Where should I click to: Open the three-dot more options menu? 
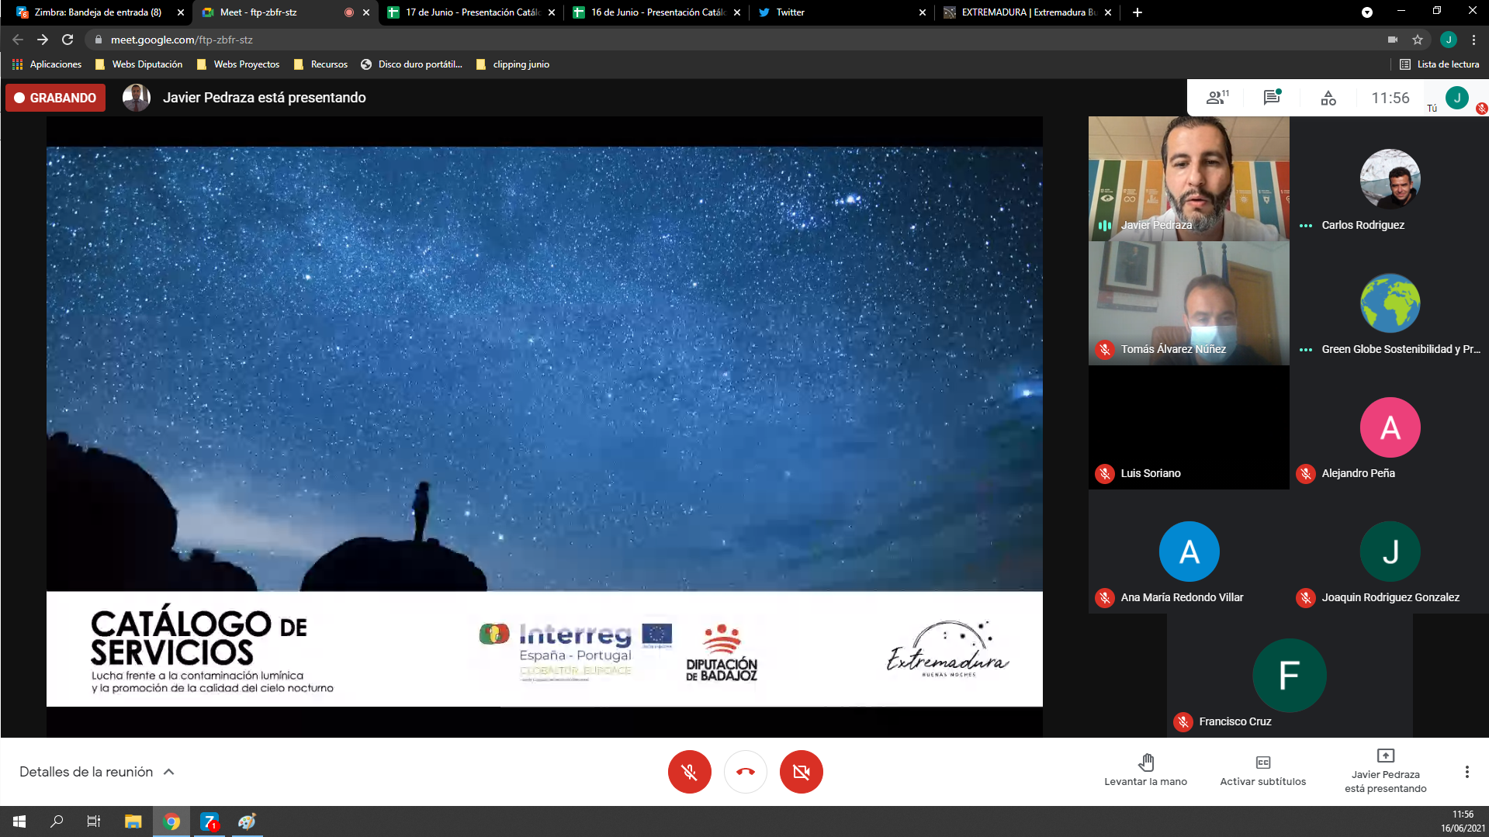coord(1466,772)
